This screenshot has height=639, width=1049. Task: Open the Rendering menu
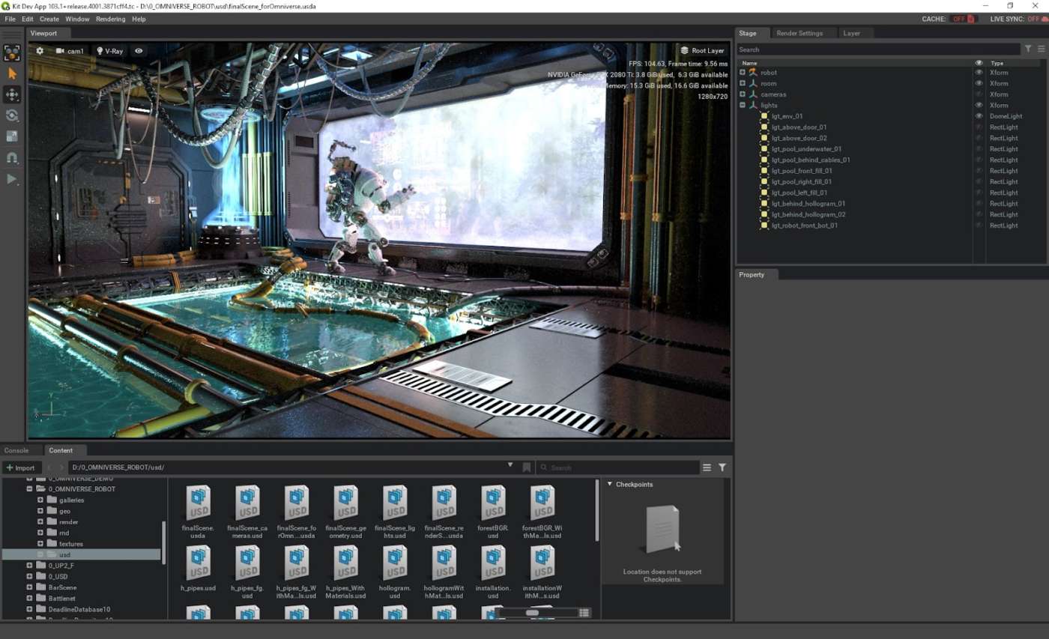point(111,19)
